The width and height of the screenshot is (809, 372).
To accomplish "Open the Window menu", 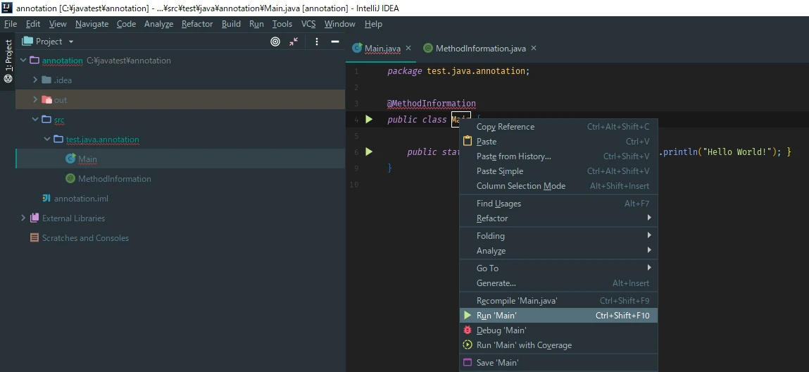I will tap(339, 24).
